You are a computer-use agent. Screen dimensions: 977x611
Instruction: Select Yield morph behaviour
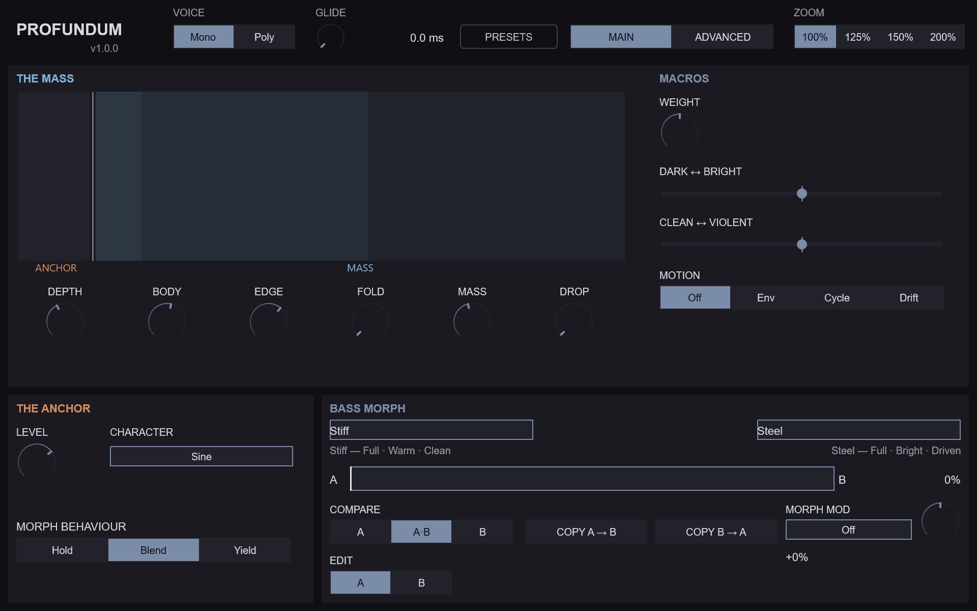pyautogui.click(x=245, y=550)
